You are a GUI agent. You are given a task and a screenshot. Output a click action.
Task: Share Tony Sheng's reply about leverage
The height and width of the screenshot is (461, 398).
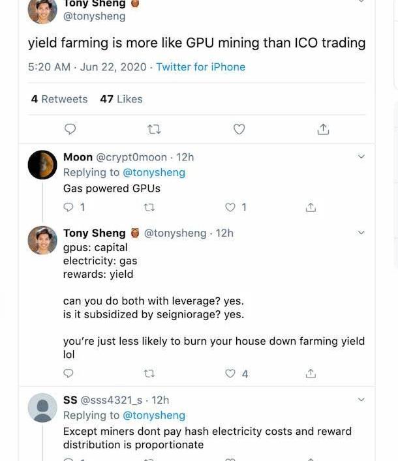pyautogui.click(x=311, y=374)
